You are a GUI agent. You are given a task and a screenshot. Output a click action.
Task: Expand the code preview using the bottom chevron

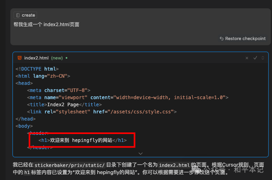(140, 153)
